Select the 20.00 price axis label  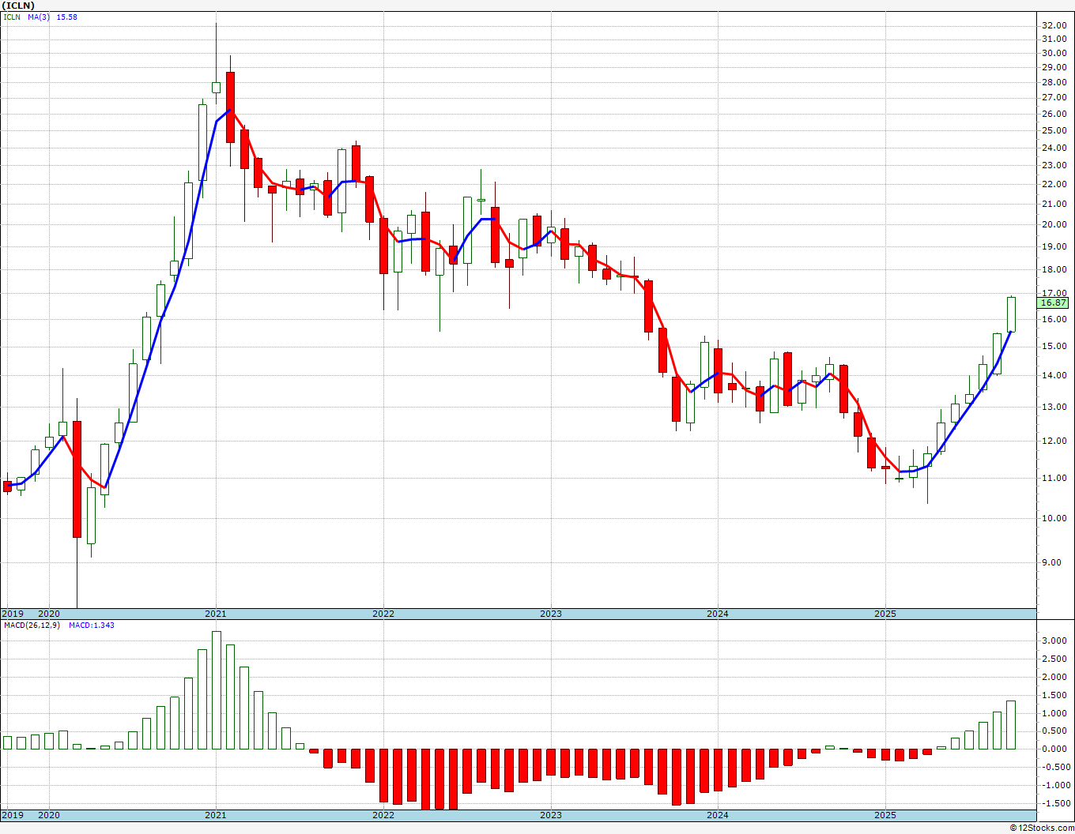[1054, 224]
